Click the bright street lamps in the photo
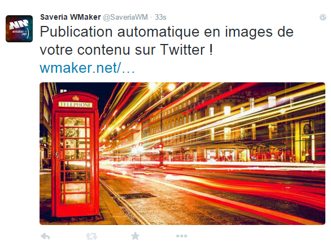The width and height of the screenshot is (331, 247). 162,87
